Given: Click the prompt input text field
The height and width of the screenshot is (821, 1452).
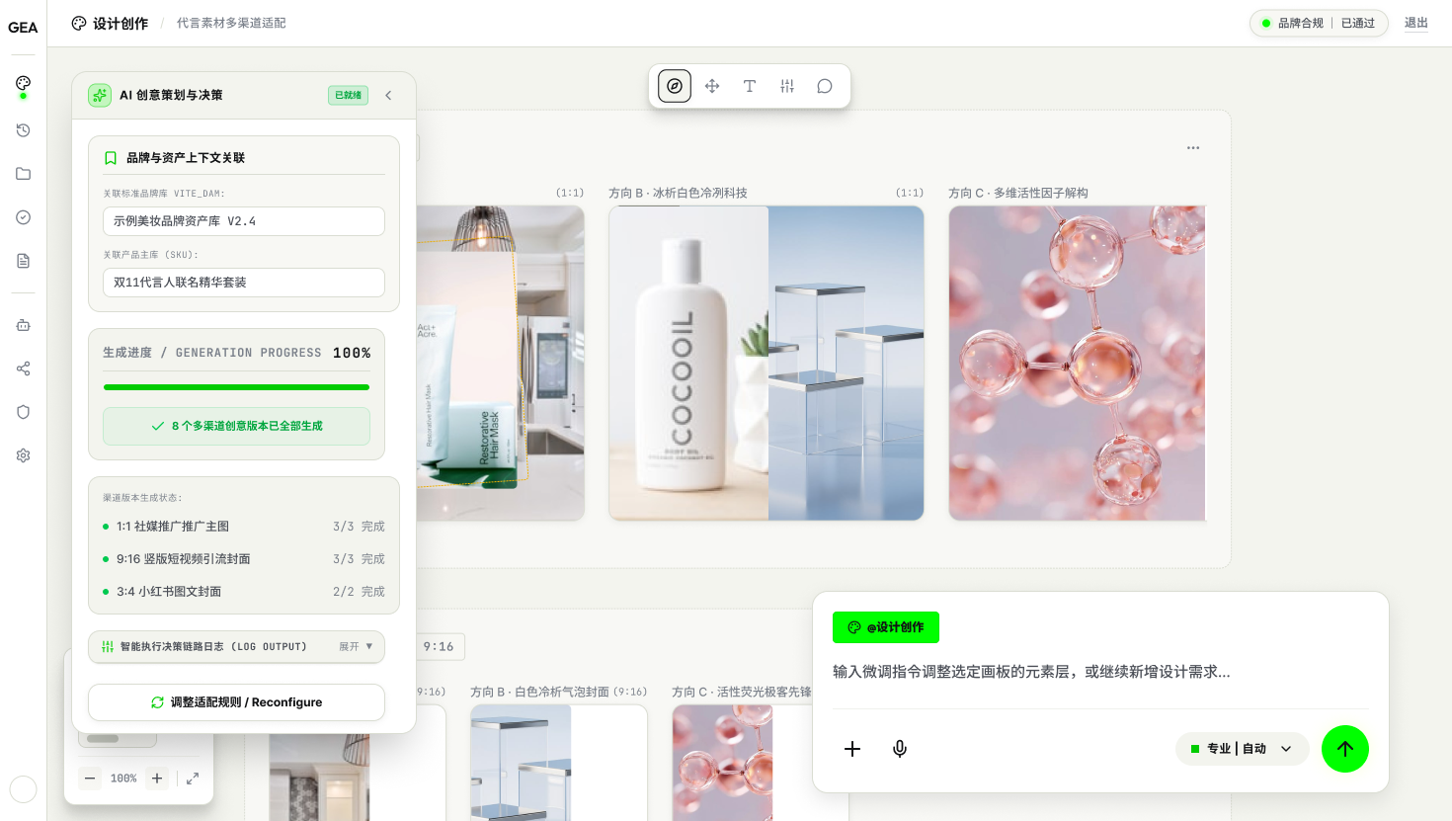Looking at the screenshot, I should click(1100, 672).
